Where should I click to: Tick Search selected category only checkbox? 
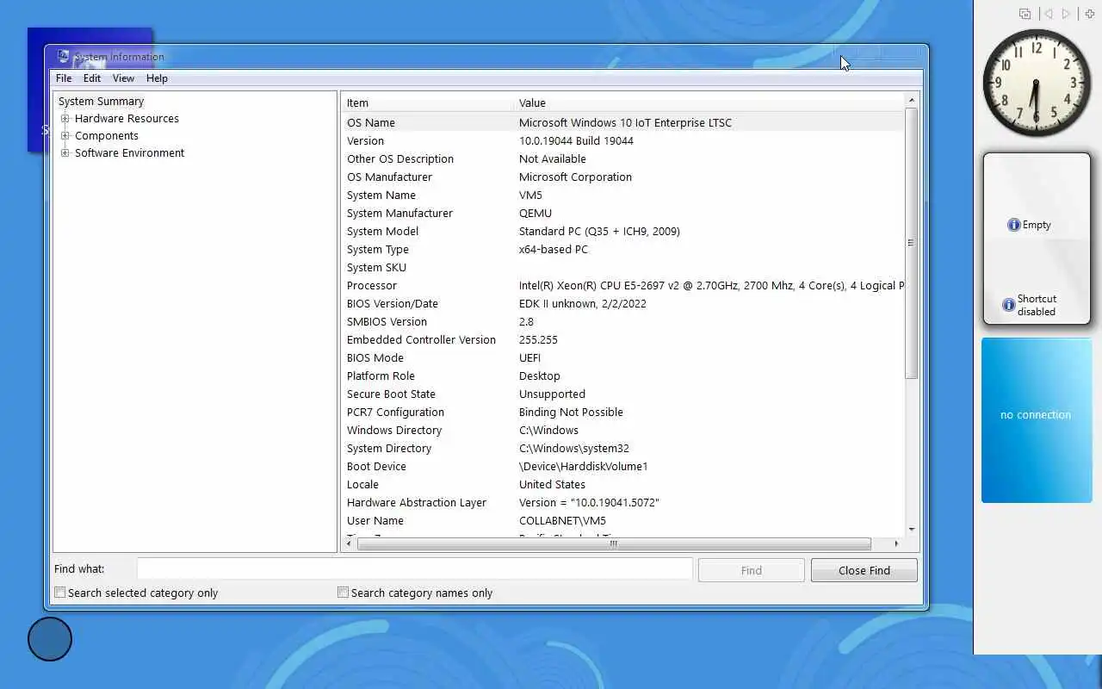60,593
